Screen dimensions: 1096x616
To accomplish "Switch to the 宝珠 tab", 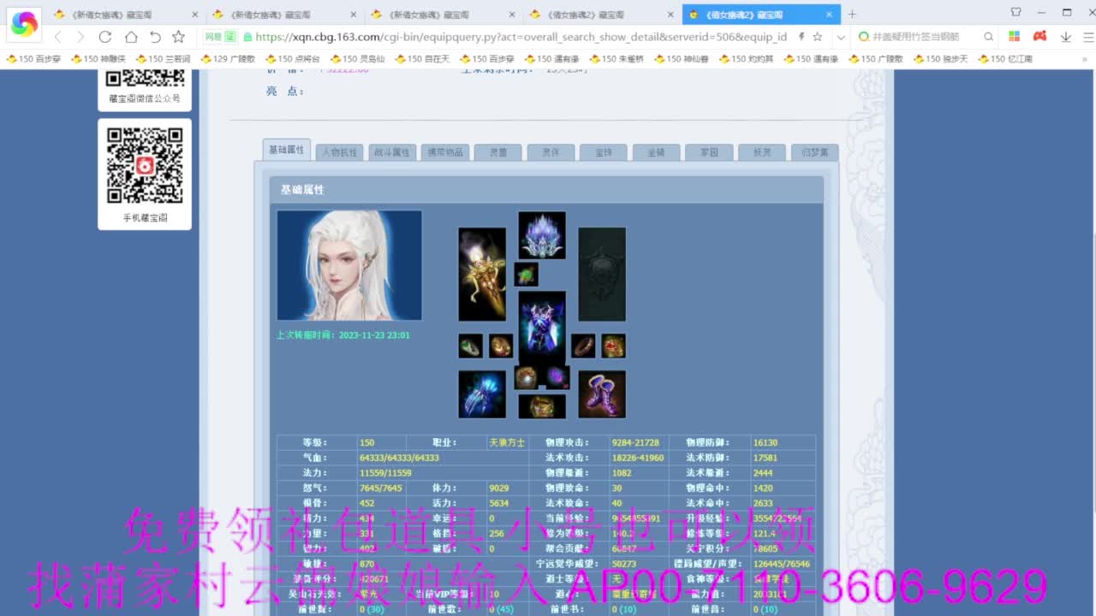I will click(603, 152).
